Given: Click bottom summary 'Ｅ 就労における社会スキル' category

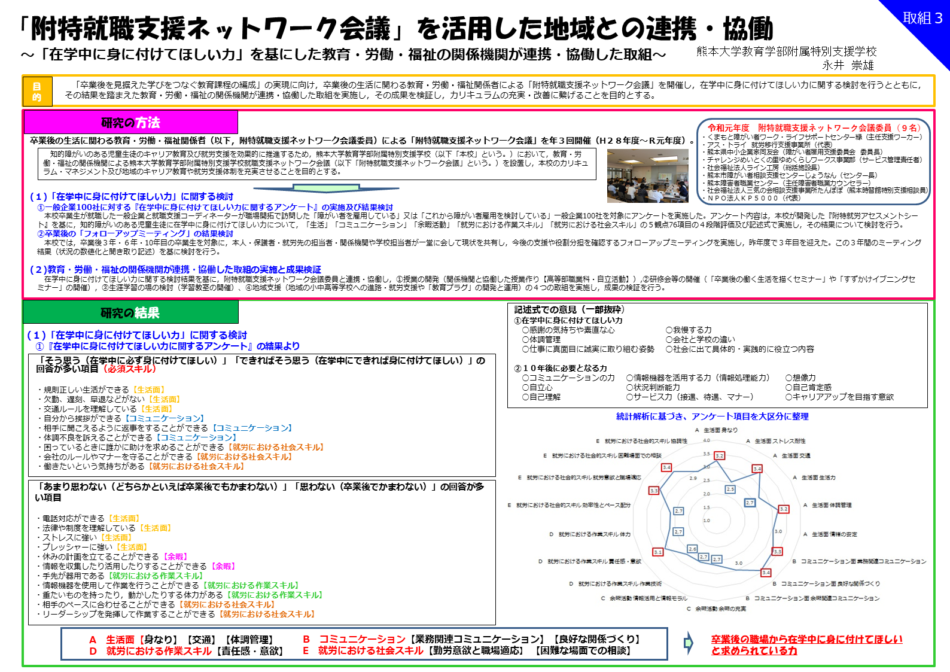Looking at the screenshot, I should 363,650.
